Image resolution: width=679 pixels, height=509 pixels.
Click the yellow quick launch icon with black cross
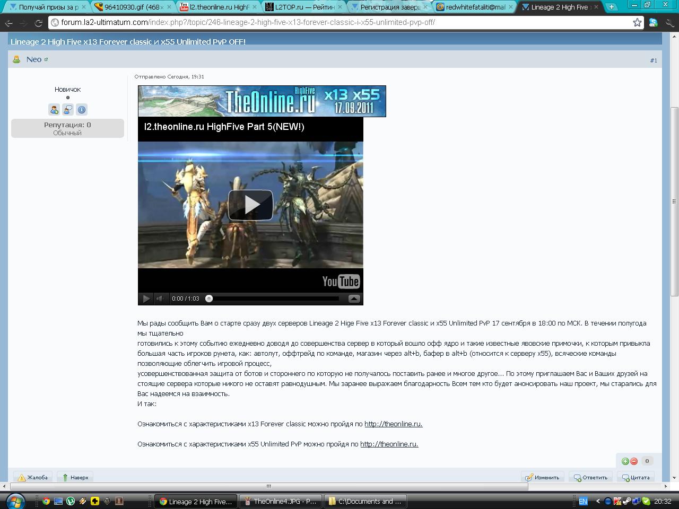point(95,501)
